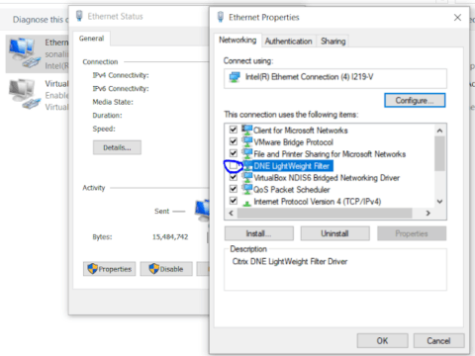This screenshot has height=356, width=475.
Task: Toggle File and Printer Sharing checkbox
Action: [234, 153]
